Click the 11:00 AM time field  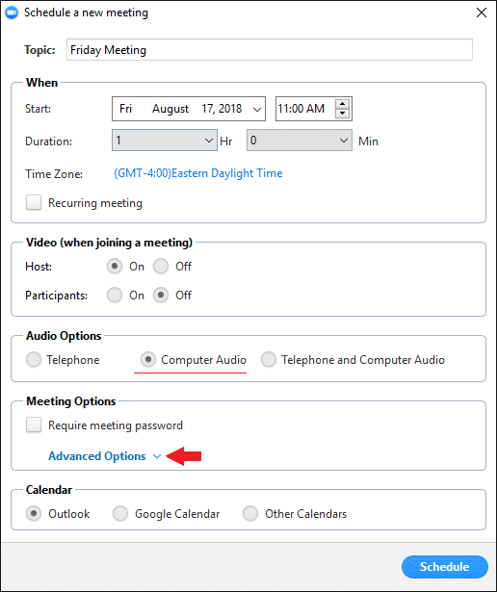pos(304,109)
